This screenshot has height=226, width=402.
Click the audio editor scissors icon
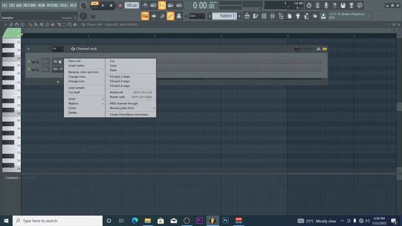(x=317, y=6)
